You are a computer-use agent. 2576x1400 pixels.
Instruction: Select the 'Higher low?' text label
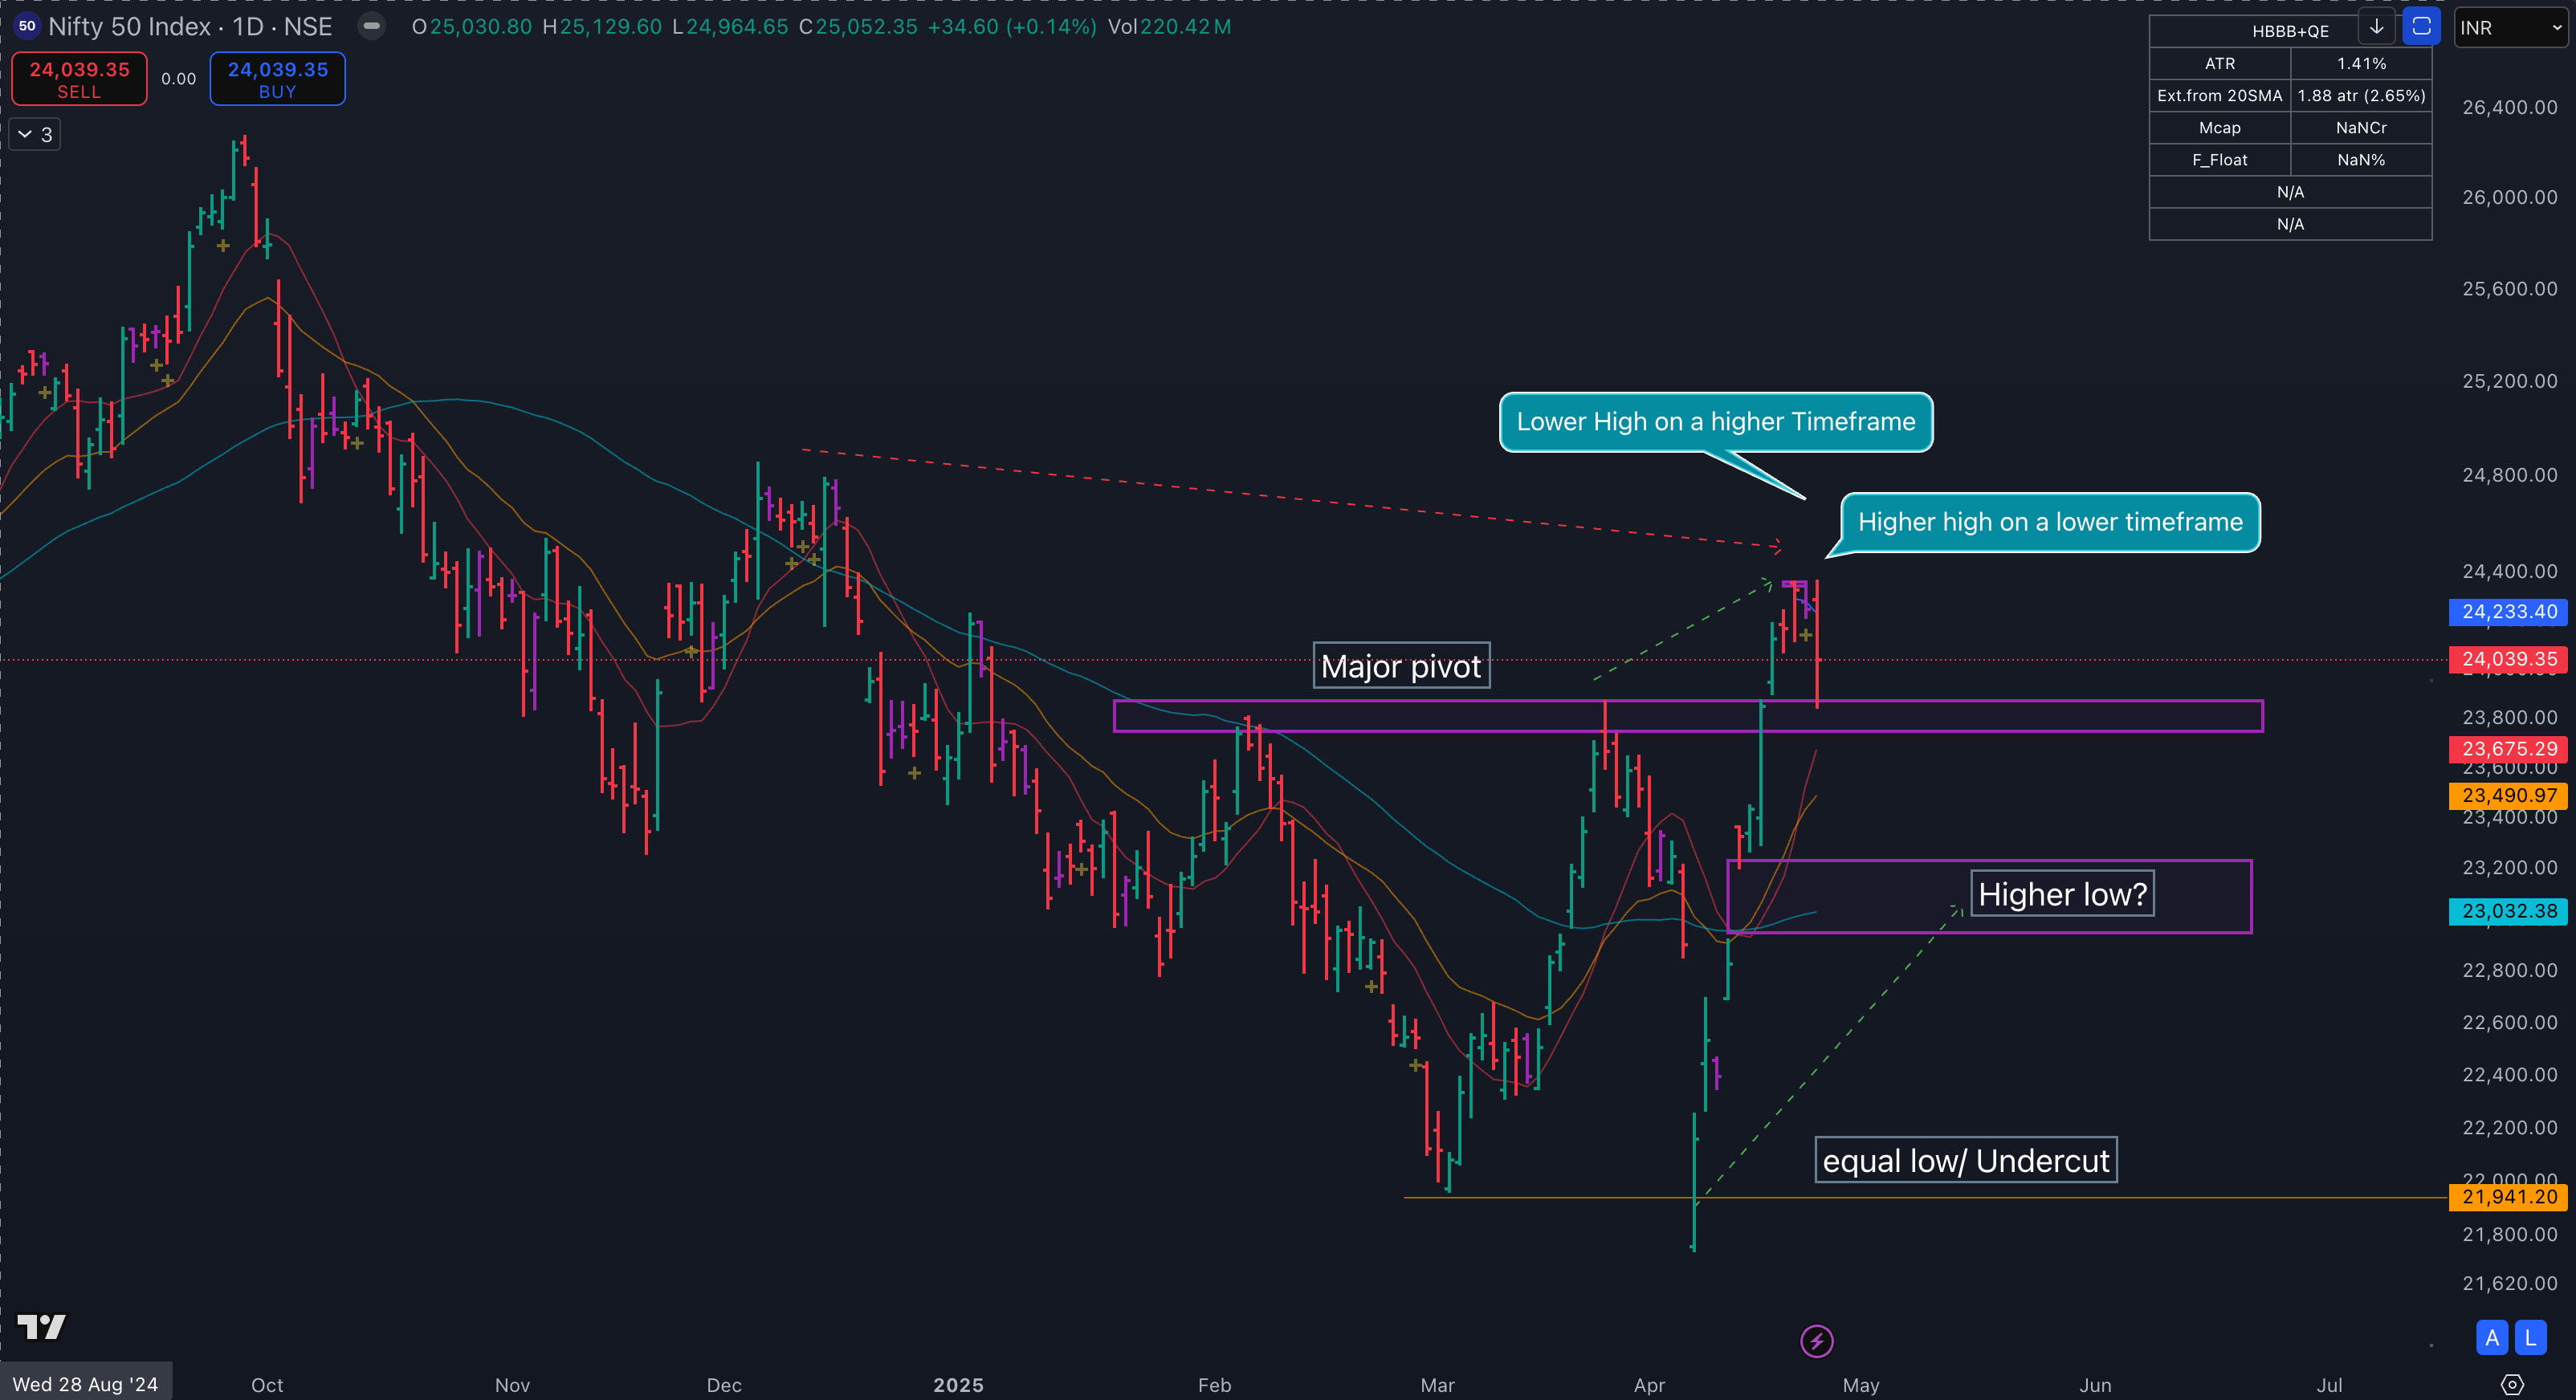click(x=2062, y=894)
